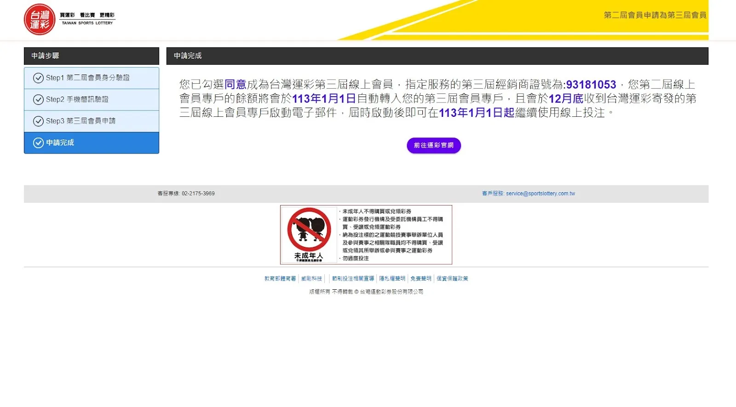Select Step3 第三屆會員申請 in sidebar
This screenshot has width=736, height=407.
click(x=92, y=121)
